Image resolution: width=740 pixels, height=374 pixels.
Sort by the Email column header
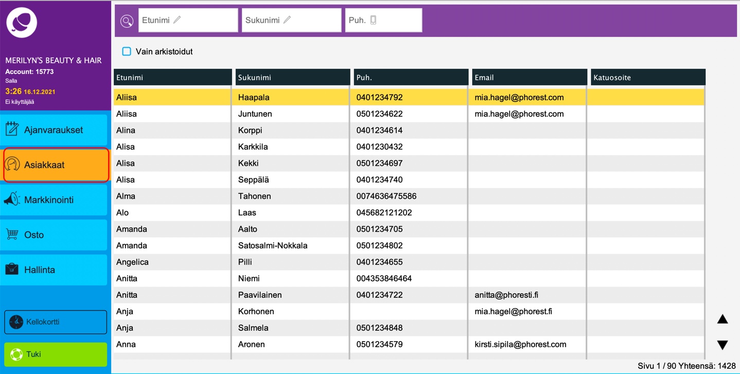pos(530,77)
